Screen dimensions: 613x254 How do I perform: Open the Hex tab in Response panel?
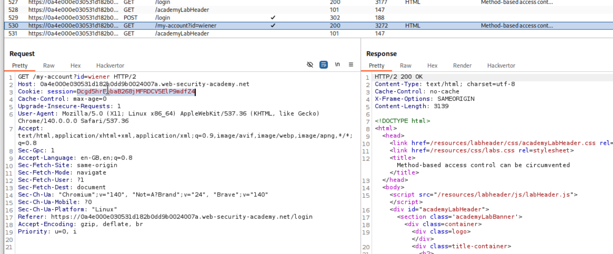tap(432, 66)
